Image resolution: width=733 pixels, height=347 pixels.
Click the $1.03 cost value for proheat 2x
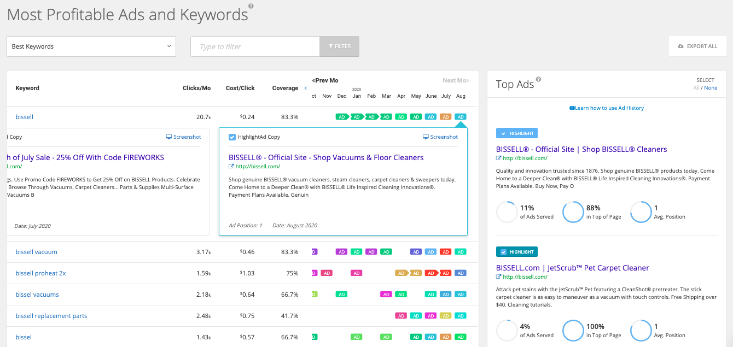pos(247,273)
